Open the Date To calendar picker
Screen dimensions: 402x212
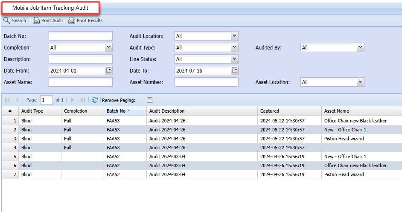(235, 70)
